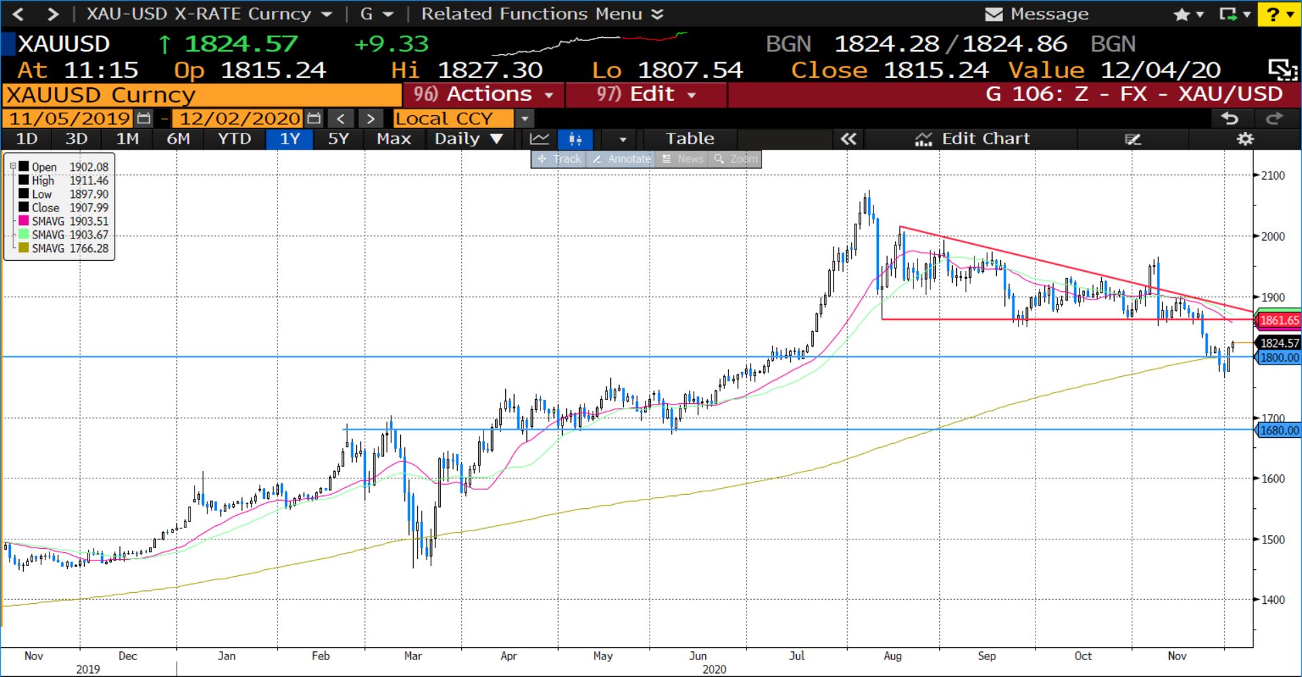Open the yellow help question mark
Viewport: 1302px width, 677px height.
coord(1272,14)
